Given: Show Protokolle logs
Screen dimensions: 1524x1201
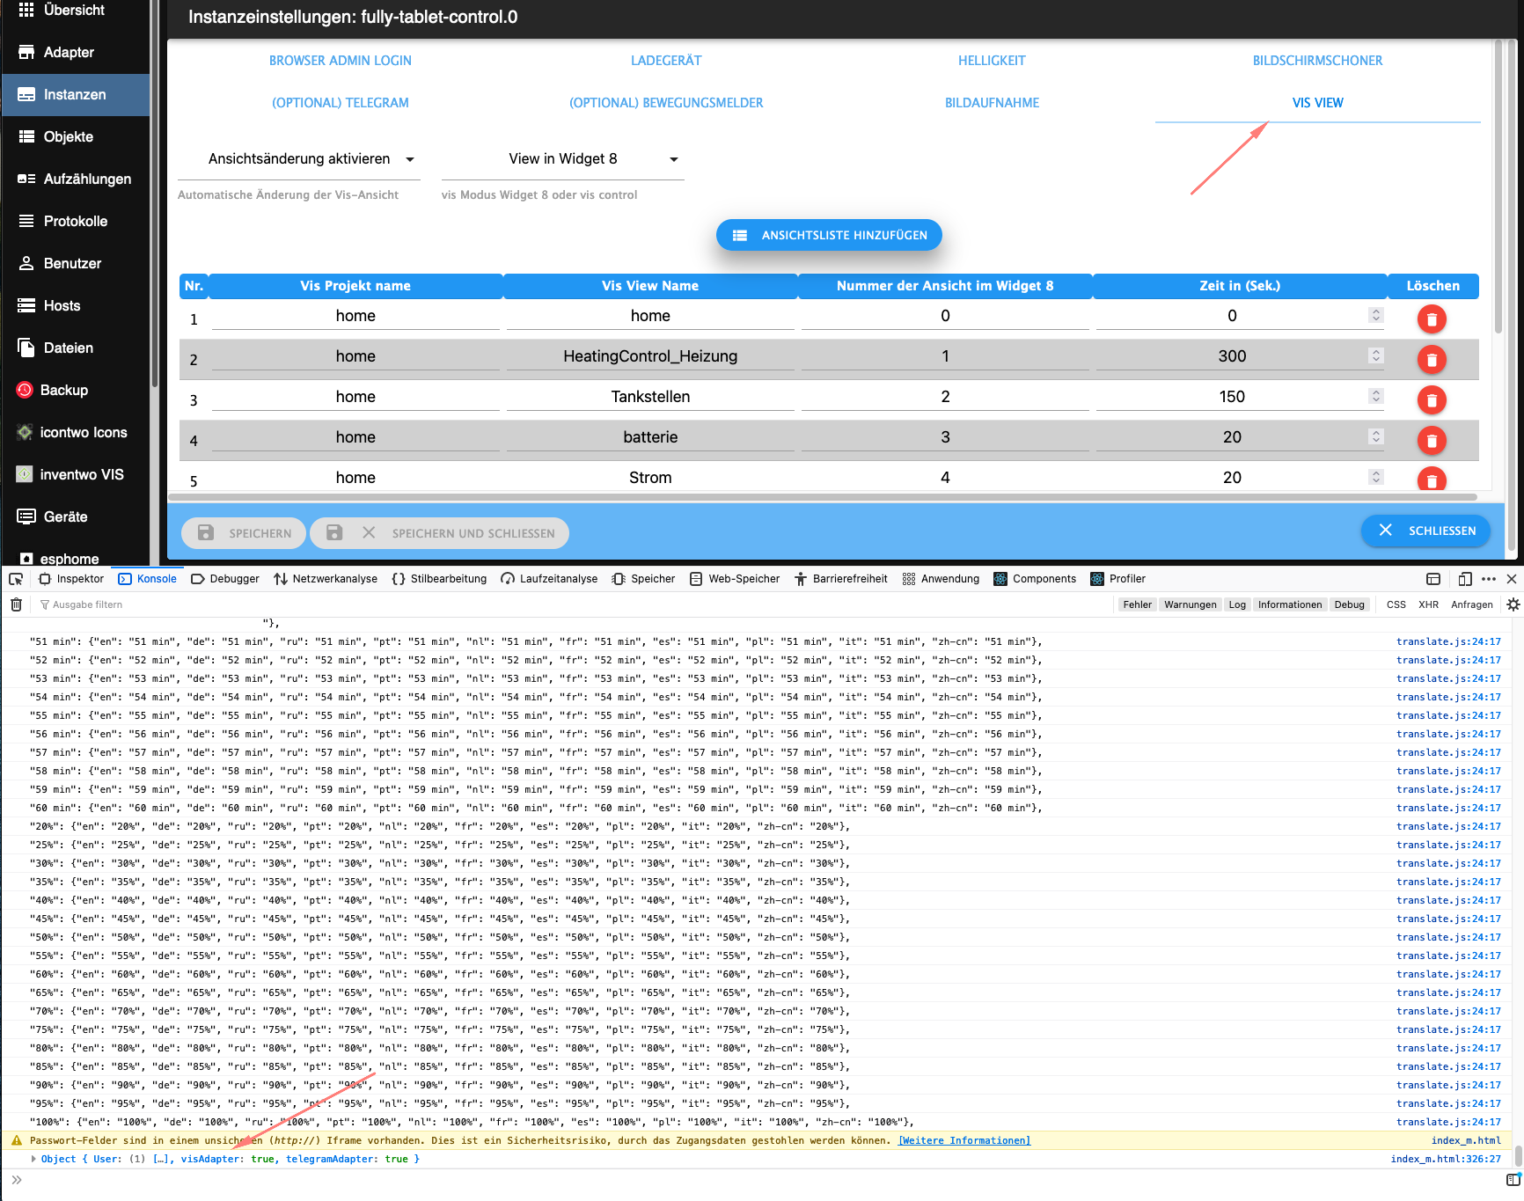Looking at the screenshot, I should click(x=75, y=221).
